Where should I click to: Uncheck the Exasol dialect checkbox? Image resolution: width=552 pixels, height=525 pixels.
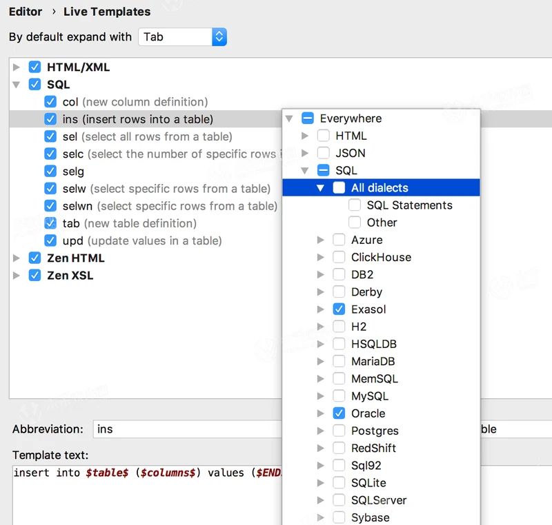click(x=339, y=309)
